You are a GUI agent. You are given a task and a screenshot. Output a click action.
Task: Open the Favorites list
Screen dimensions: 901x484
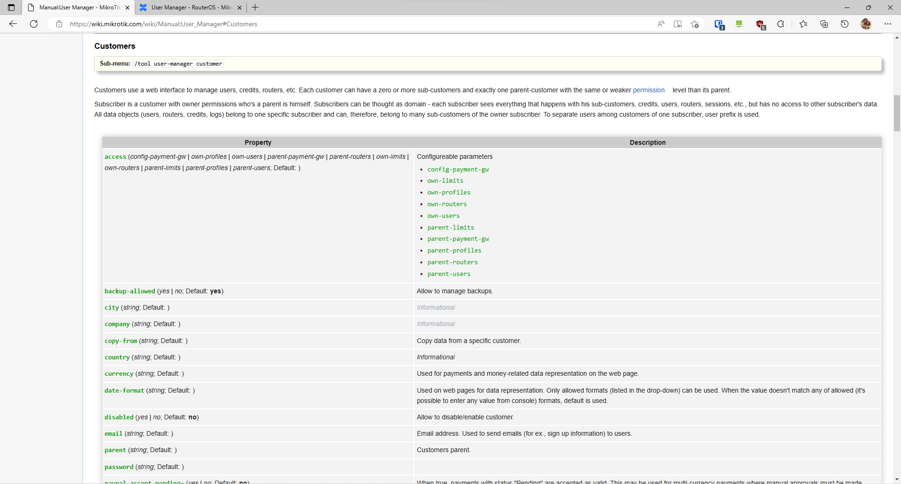(803, 24)
